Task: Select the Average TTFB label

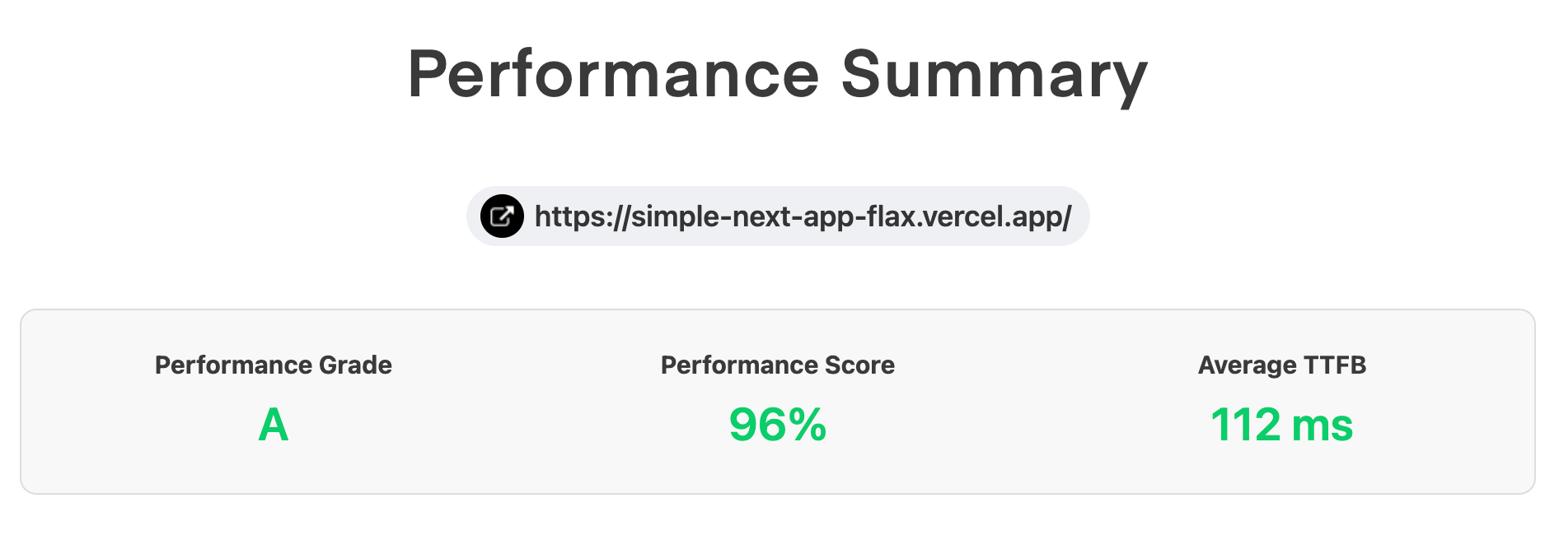Action: (1281, 365)
